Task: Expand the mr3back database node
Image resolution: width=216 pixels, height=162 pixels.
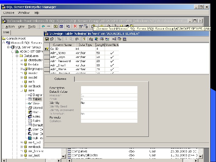Action: 21,86
